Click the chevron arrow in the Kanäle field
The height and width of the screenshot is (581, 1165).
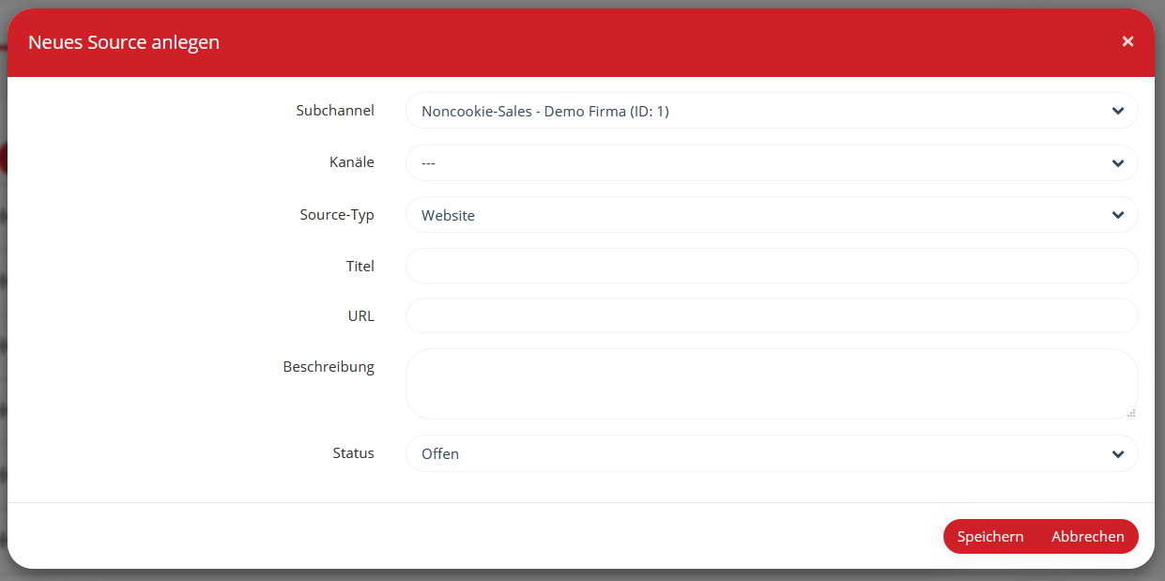pyautogui.click(x=1117, y=163)
